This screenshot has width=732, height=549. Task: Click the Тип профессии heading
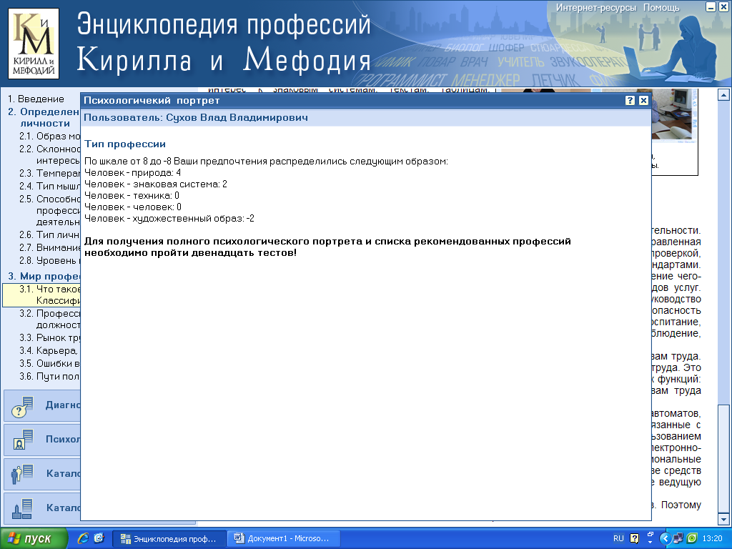coord(125,144)
